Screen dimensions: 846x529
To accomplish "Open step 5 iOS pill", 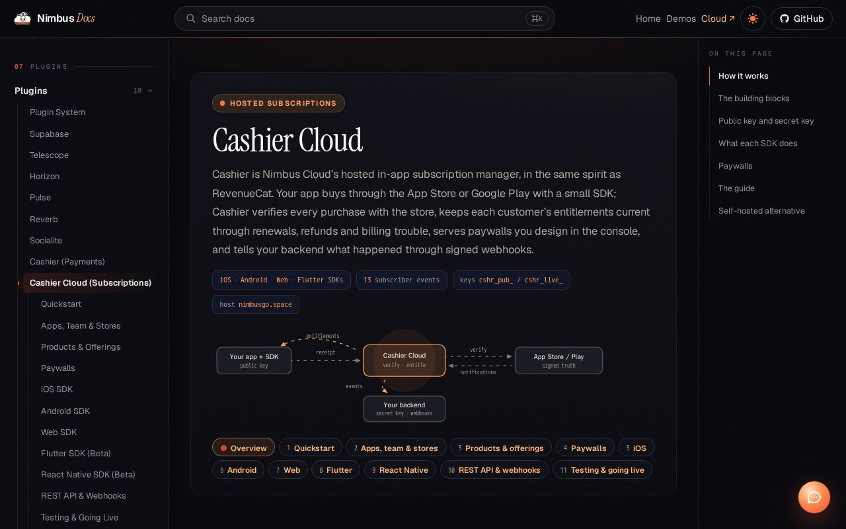I will pos(636,448).
